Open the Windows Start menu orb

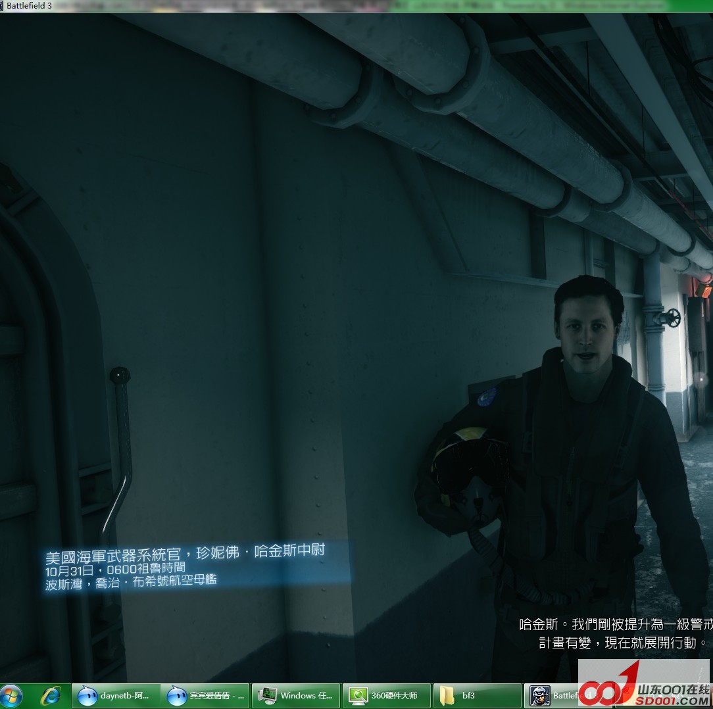[x=12, y=695]
